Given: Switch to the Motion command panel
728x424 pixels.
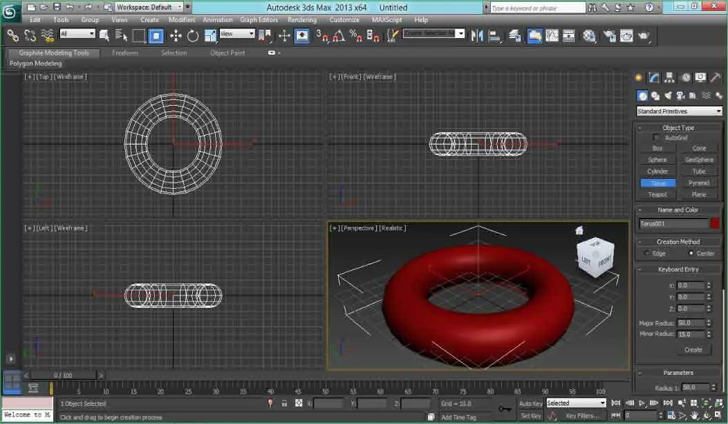Looking at the screenshot, I should point(686,77).
